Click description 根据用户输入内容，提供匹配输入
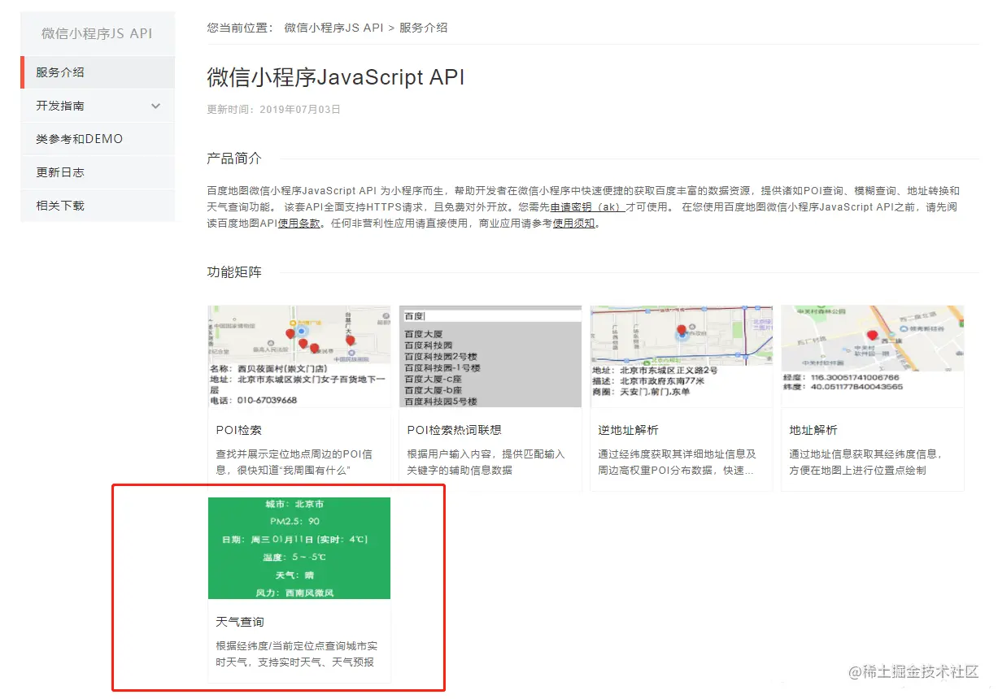The width and height of the screenshot is (998, 699). coord(486,462)
